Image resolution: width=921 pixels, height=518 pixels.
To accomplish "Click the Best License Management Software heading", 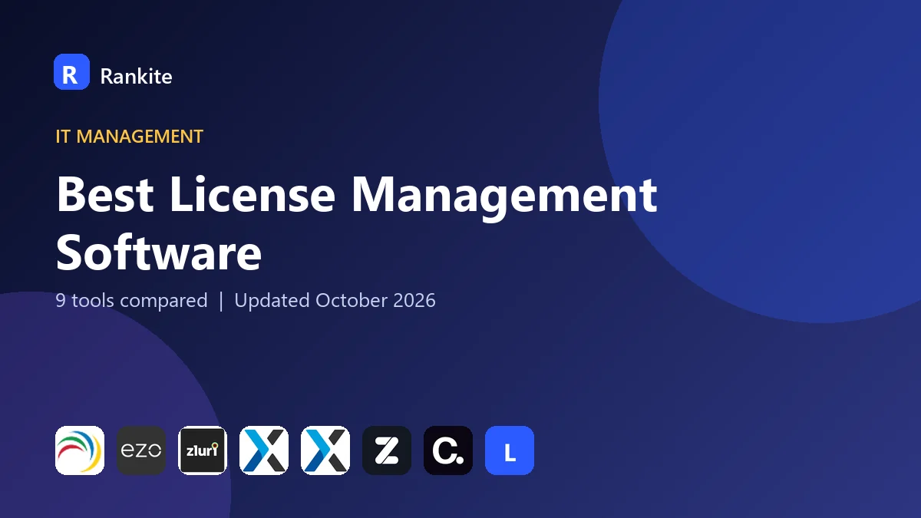I will click(x=357, y=223).
